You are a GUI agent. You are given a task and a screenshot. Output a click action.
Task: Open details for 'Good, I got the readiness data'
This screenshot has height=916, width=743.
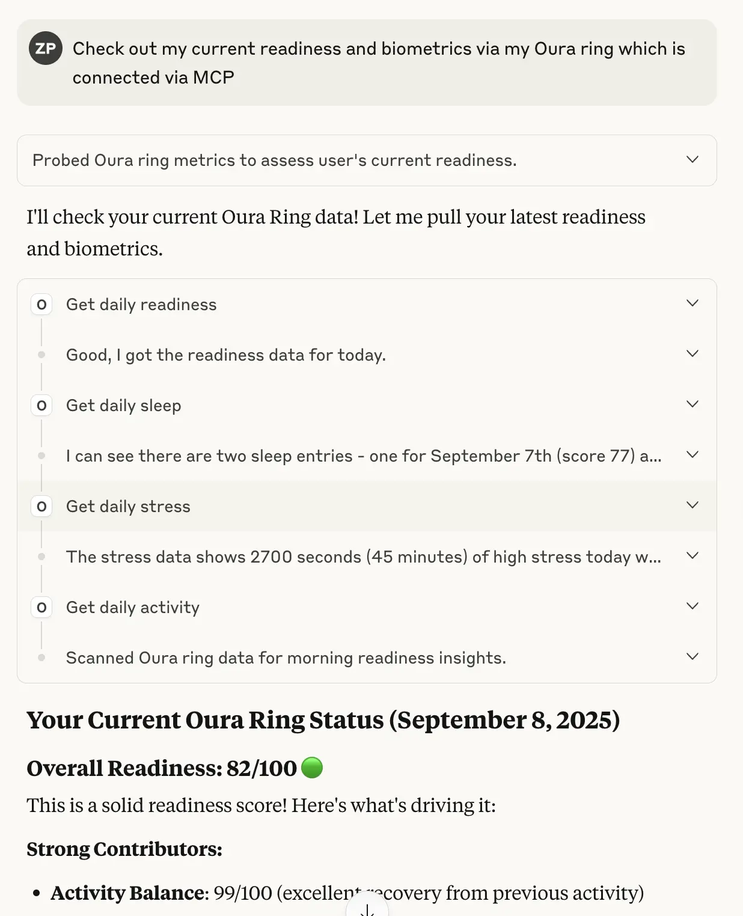(x=691, y=353)
